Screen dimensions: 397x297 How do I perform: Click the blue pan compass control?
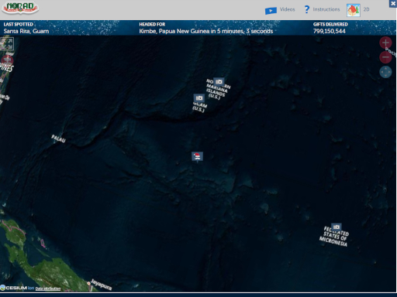385,72
